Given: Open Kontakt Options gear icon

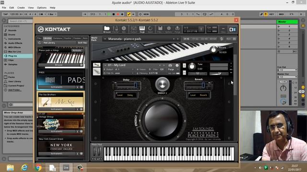Looking at the screenshot, I should [x=168, y=30].
